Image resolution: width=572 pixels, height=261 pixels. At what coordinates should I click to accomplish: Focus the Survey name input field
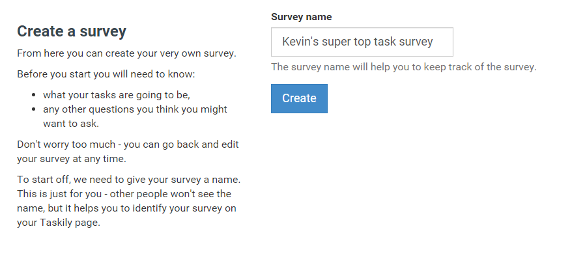click(x=362, y=42)
